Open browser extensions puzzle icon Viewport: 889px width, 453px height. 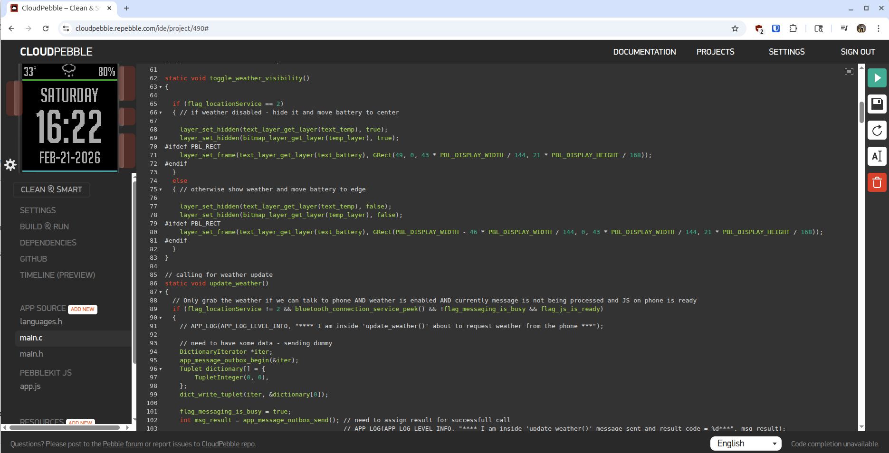pyautogui.click(x=793, y=28)
